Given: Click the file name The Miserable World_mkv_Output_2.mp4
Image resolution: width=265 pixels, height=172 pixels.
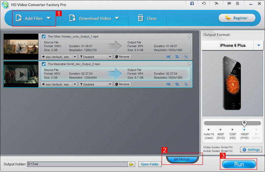Looking at the screenshot, I should tap(74, 64).
